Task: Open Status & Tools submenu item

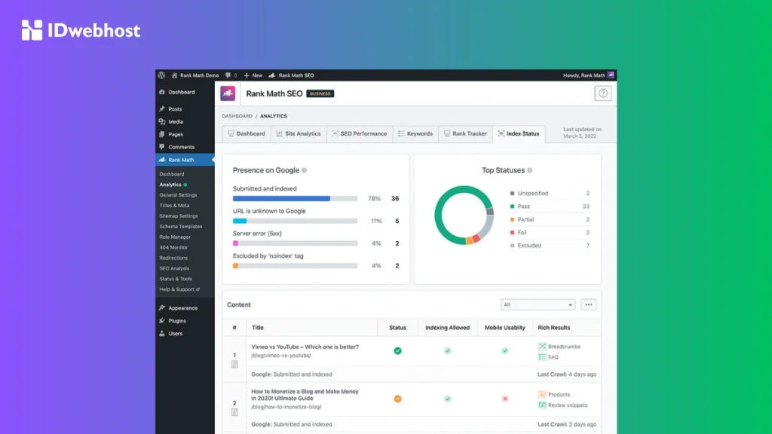Action: click(176, 279)
